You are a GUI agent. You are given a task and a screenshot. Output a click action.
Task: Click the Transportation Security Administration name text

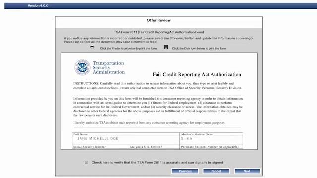click(108, 68)
